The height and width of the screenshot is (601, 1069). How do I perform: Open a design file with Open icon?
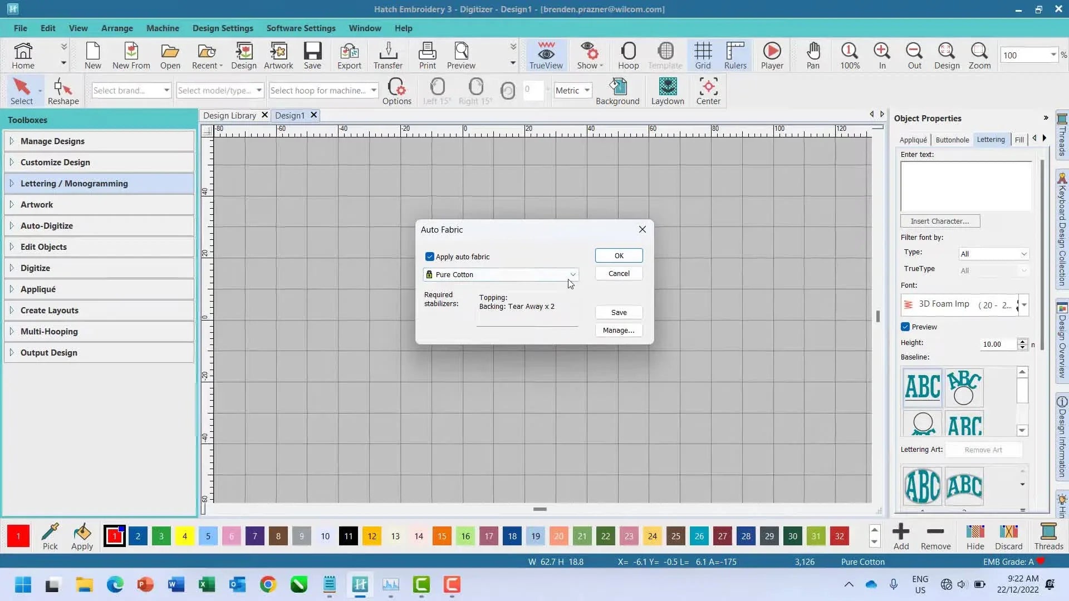(170, 55)
